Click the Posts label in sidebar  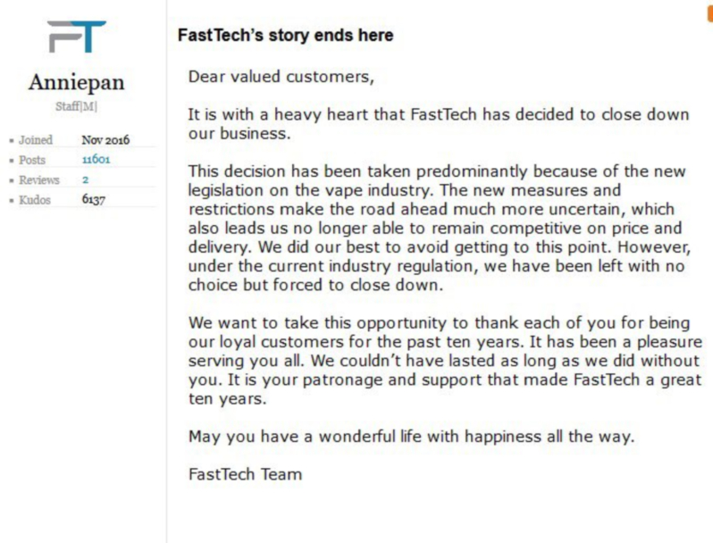pyautogui.click(x=32, y=160)
